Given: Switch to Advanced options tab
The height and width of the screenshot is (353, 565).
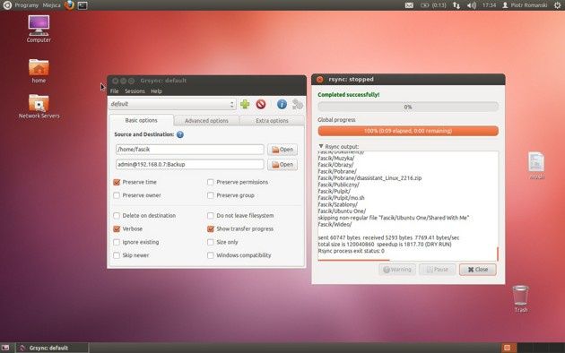Looking at the screenshot, I should [206, 121].
